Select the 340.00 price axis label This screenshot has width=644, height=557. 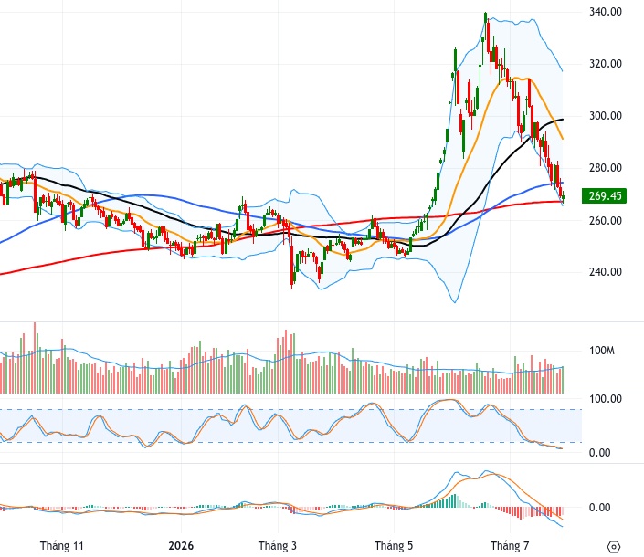606,12
